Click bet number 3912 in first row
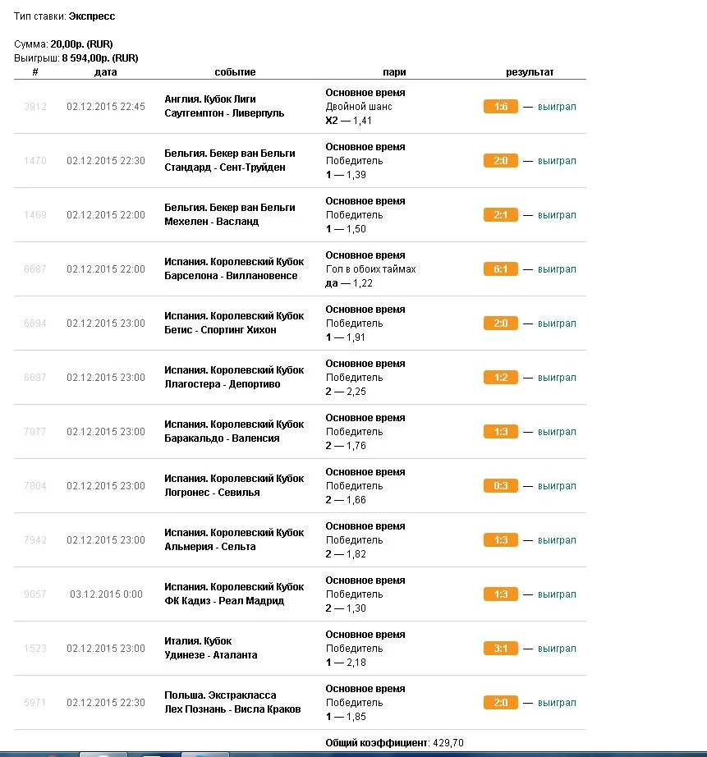This screenshot has width=707, height=757. tap(35, 107)
